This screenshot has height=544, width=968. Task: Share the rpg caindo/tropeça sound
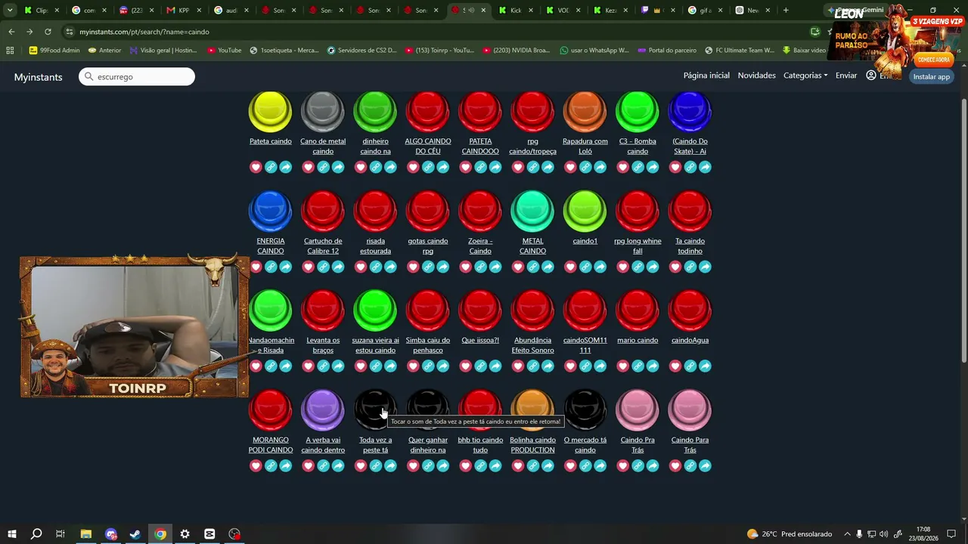[548, 167]
